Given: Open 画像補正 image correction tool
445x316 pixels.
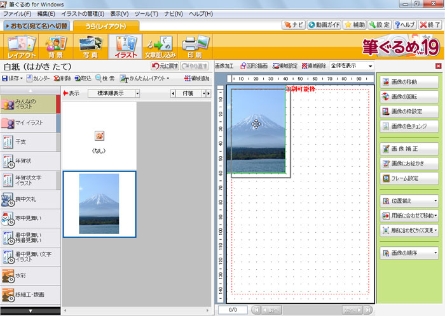Looking at the screenshot, I should [410, 148].
